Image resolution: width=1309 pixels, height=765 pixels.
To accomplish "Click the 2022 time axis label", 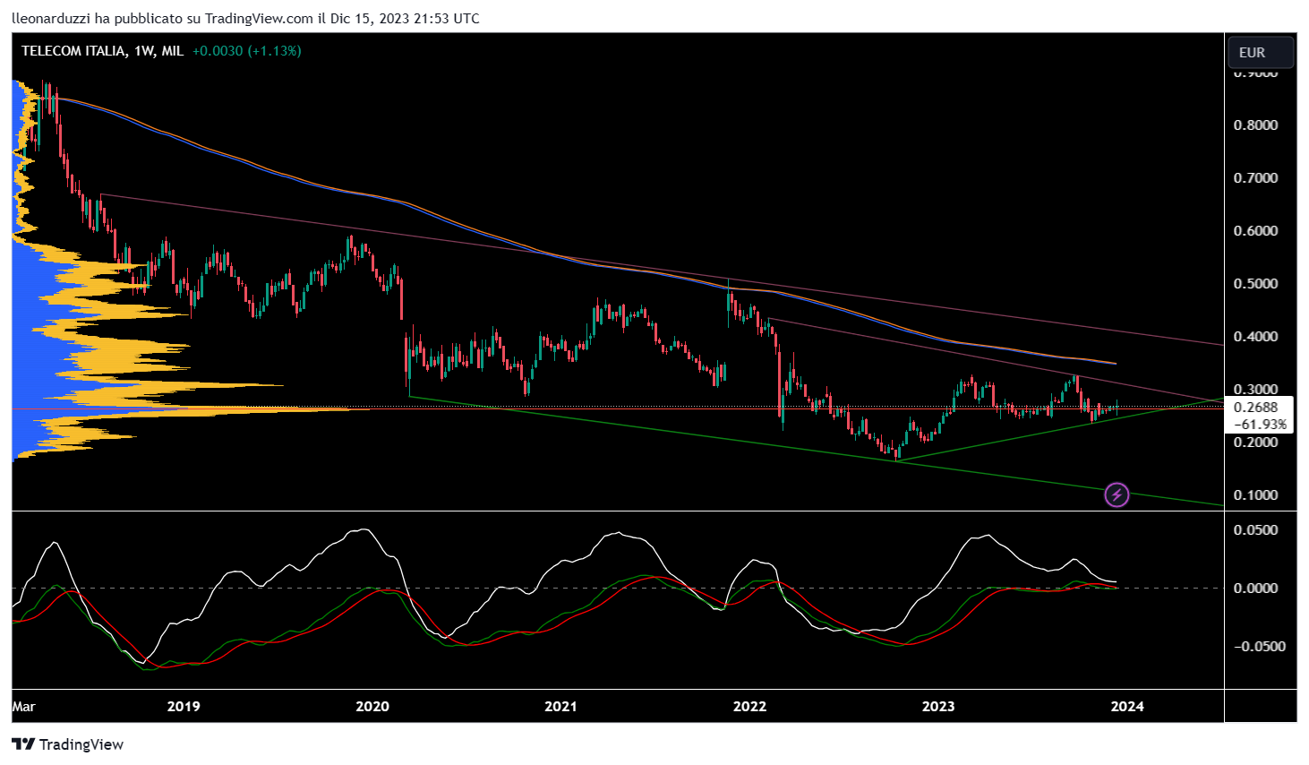I will (x=750, y=707).
